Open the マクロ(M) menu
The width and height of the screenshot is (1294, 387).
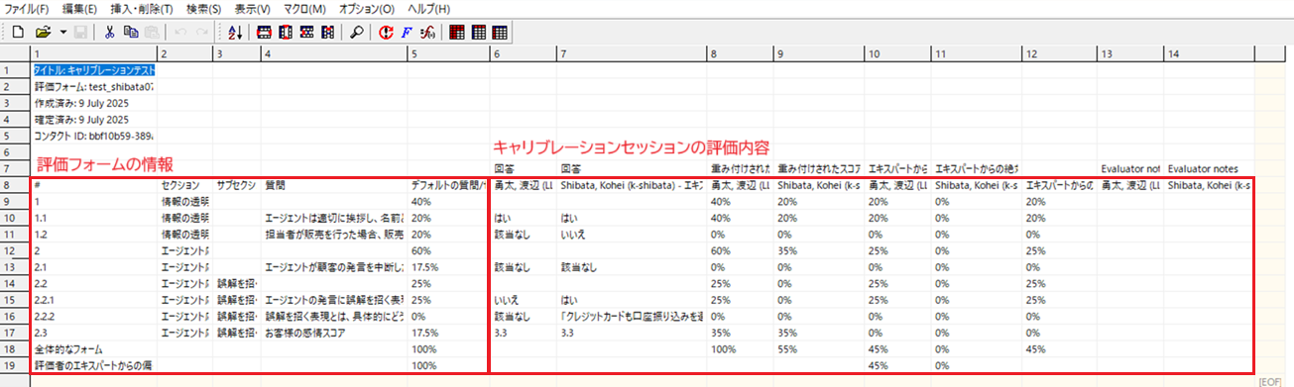pyautogui.click(x=305, y=9)
